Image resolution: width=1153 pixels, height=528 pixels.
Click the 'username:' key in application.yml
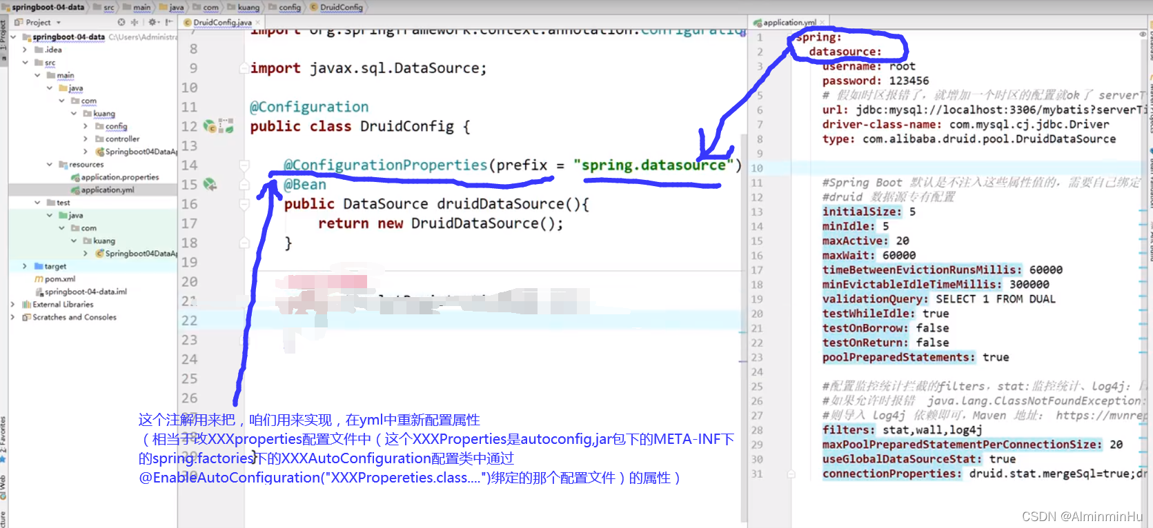click(x=851, y=66)
